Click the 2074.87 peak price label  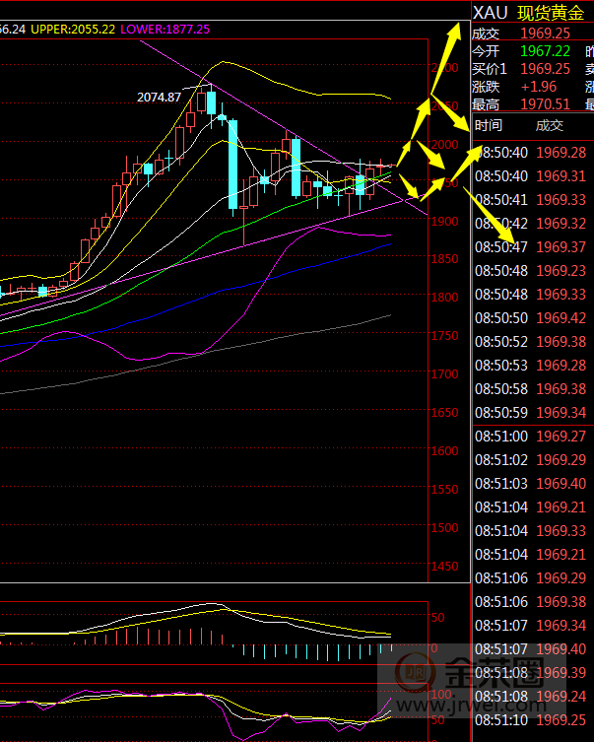[159, 97]
